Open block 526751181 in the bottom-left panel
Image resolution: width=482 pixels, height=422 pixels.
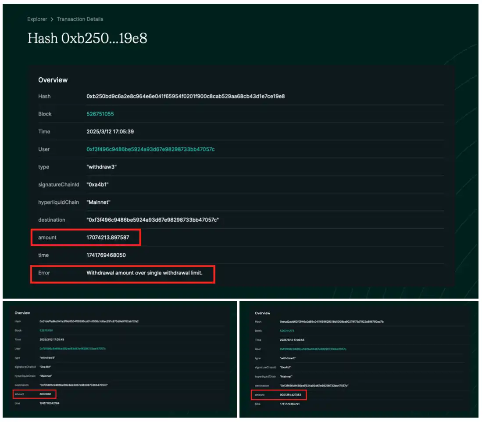[46, 331]
